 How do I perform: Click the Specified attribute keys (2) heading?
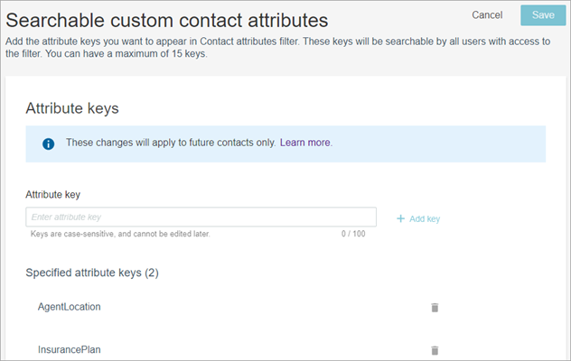click(x=92, y=272)
